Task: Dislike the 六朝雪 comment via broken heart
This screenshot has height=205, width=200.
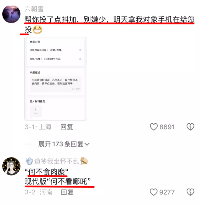Action: point(190,127)
